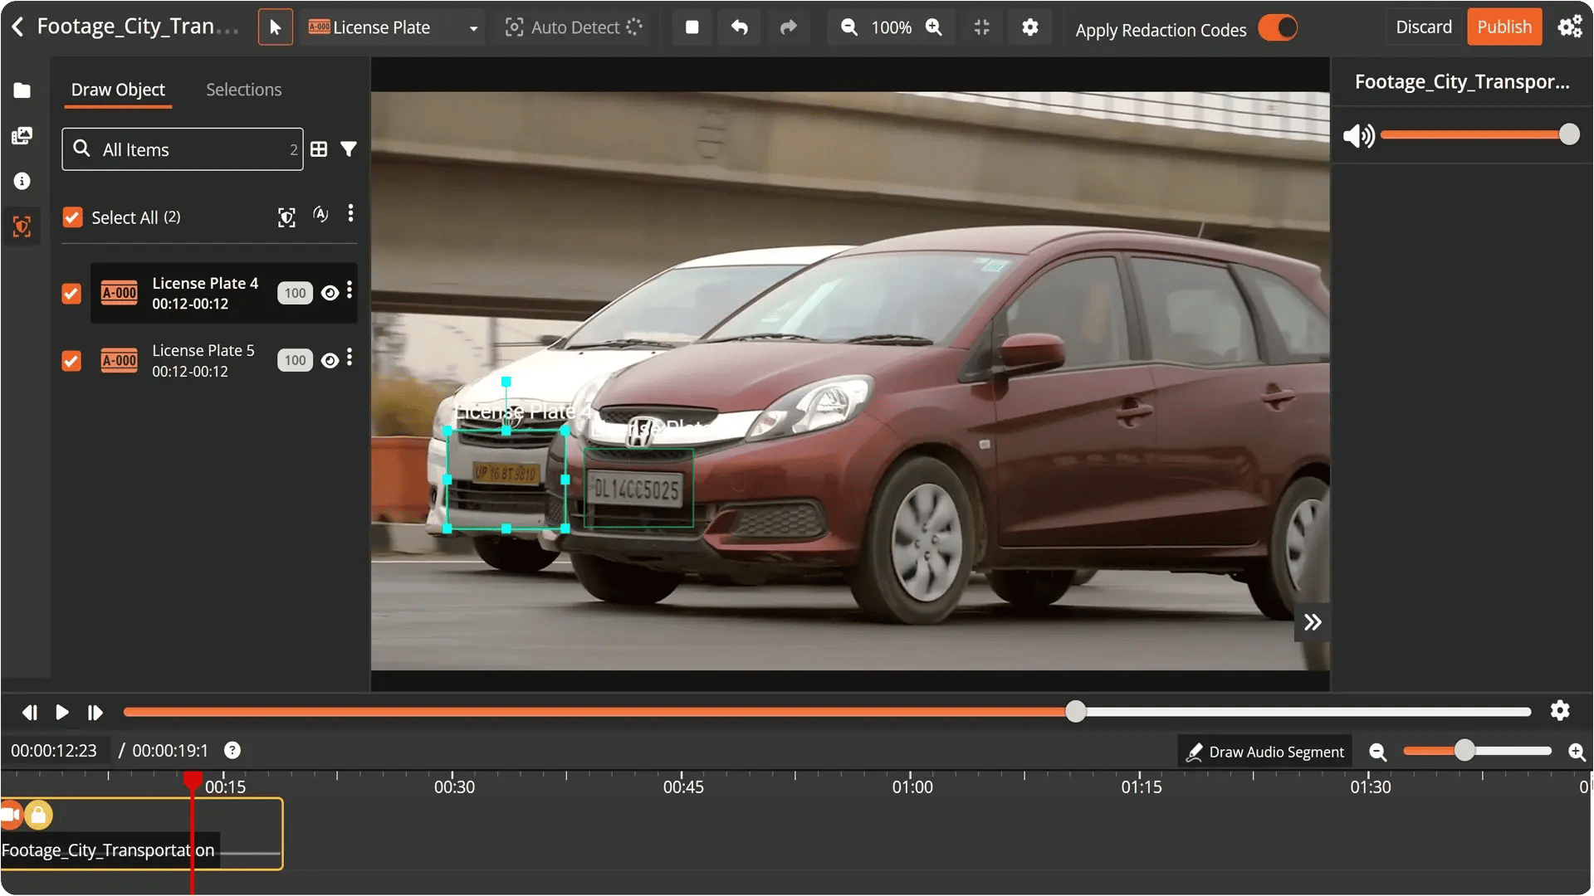
Task: Step back one frame
Action: point(29,713)
